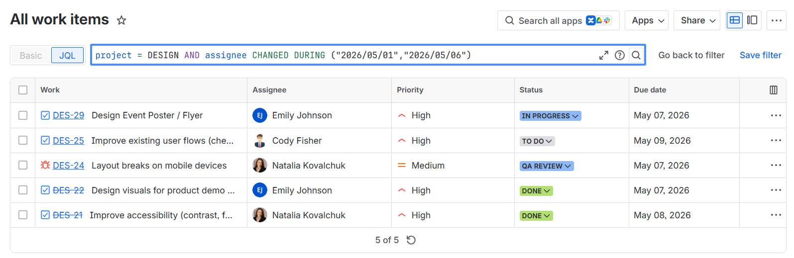The height and width of the screenshot is (258, 794).
Task: Open the DES-22 issue link
Action: [x=68, y=190]
